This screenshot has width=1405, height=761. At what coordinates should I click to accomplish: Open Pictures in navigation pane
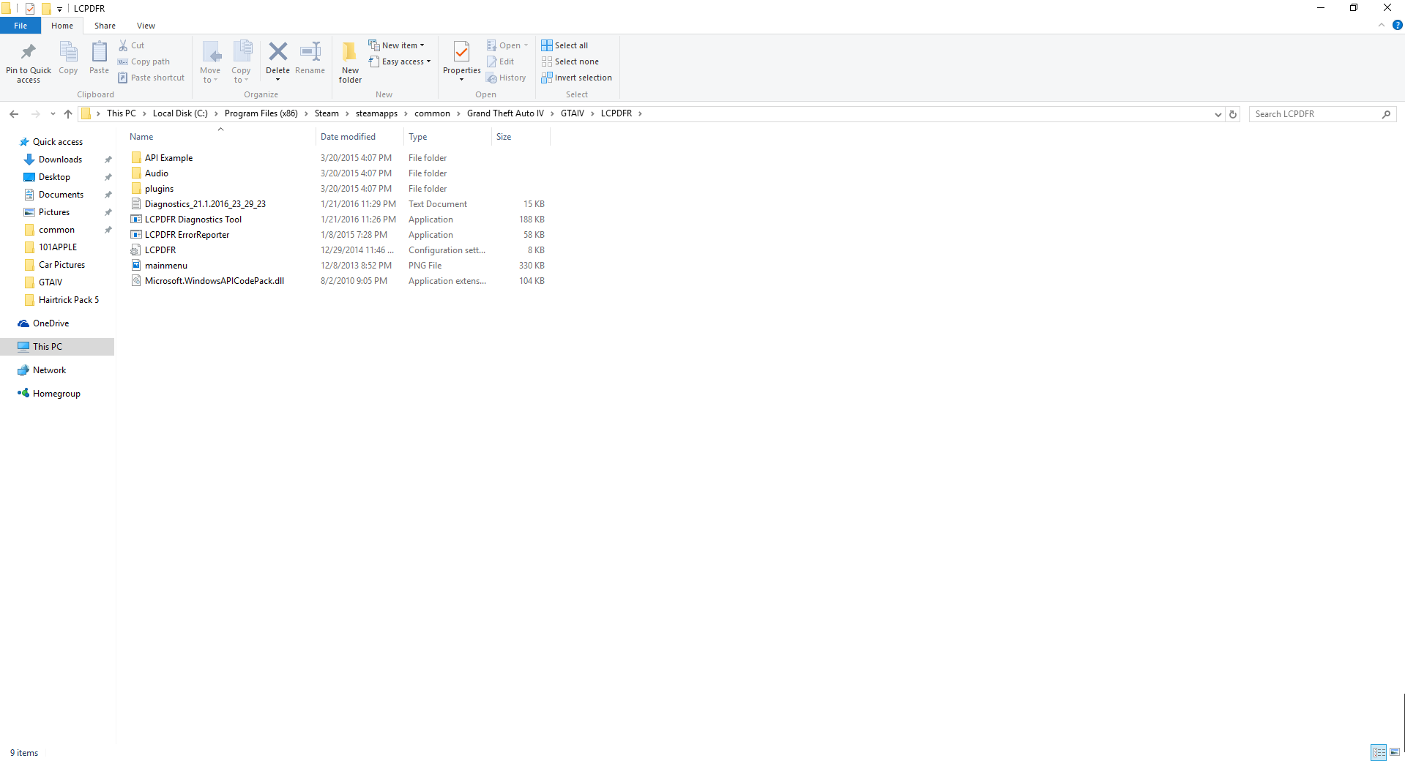point(54,212)
